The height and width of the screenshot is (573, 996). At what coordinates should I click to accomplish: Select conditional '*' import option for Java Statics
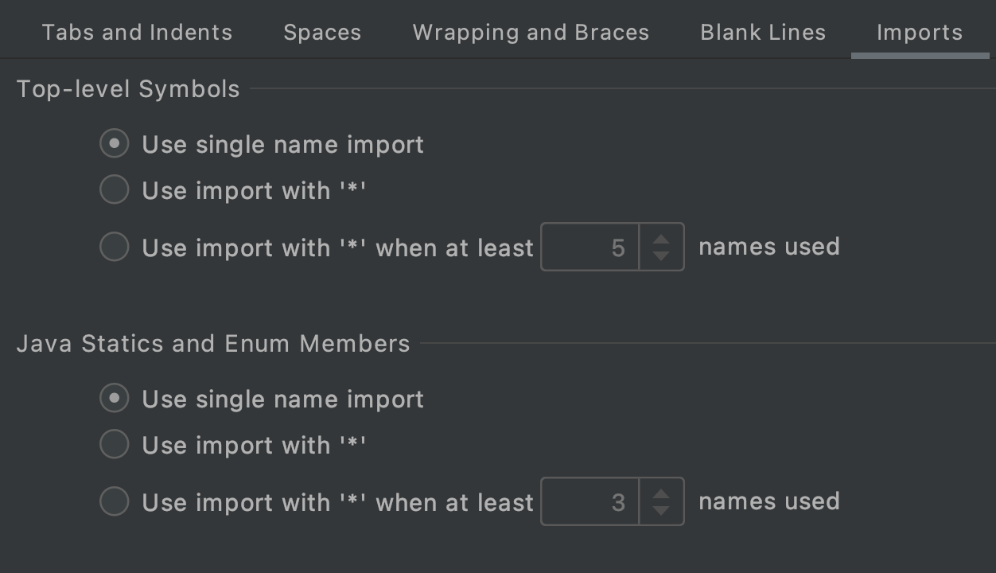click(114, 501)
